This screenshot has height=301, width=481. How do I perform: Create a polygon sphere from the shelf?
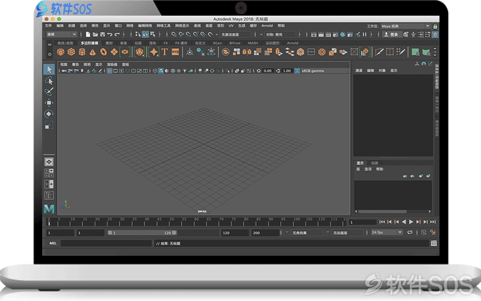tap(61, 52)
